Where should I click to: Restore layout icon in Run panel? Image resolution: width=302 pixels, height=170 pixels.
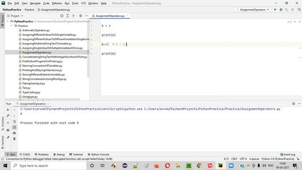(x=8, y=130)
